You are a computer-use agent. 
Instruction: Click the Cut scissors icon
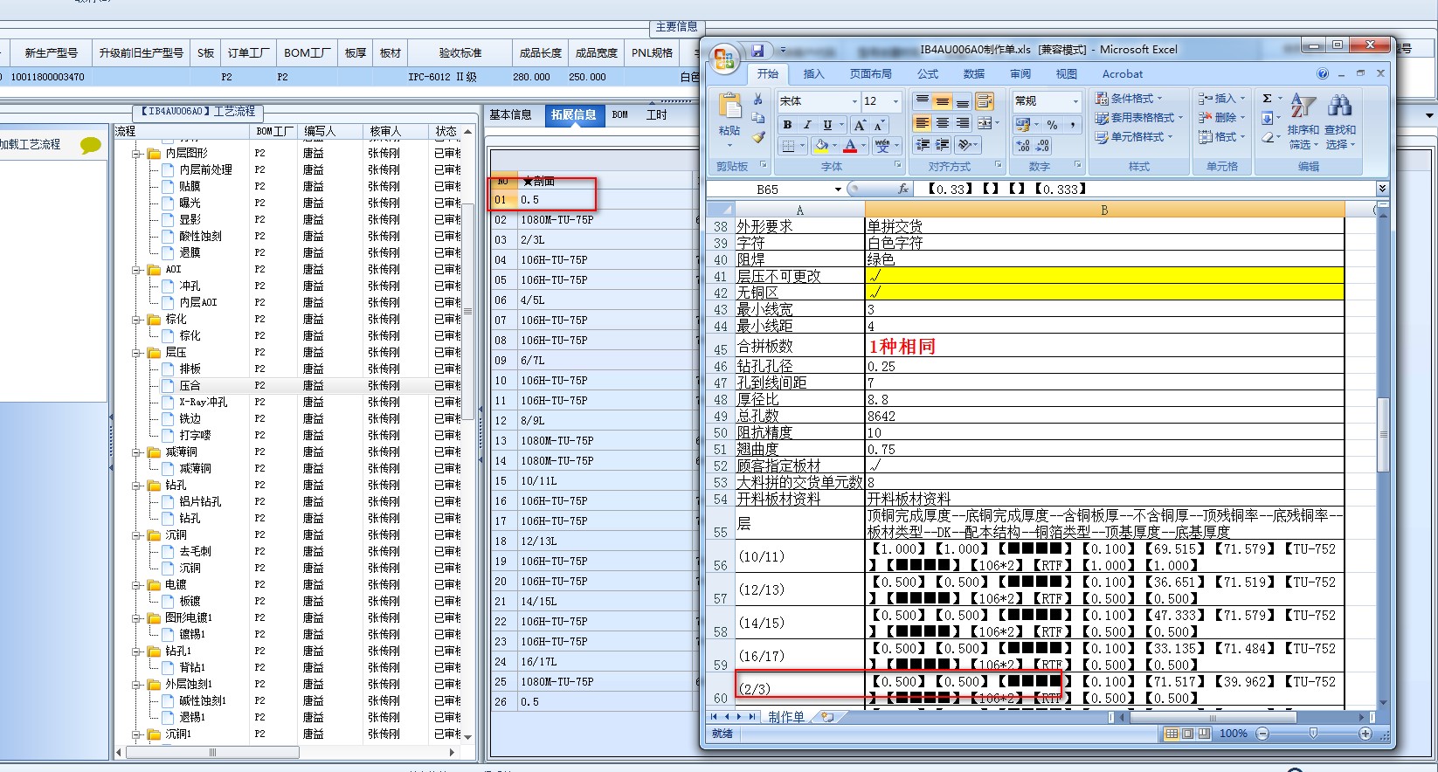click(757, 100)
